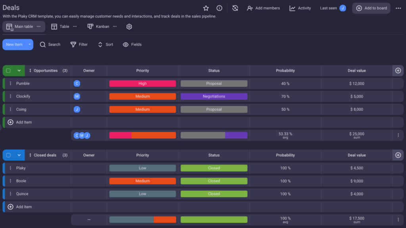The height and width of the screenshot is (228, 406).
Task: Add column to Opportunities group
Action: tap(398, 70)
